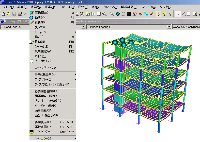The image size is (200, 142).
Task: Choose プレート T-接合部(J) menu item
Action: 53,101
